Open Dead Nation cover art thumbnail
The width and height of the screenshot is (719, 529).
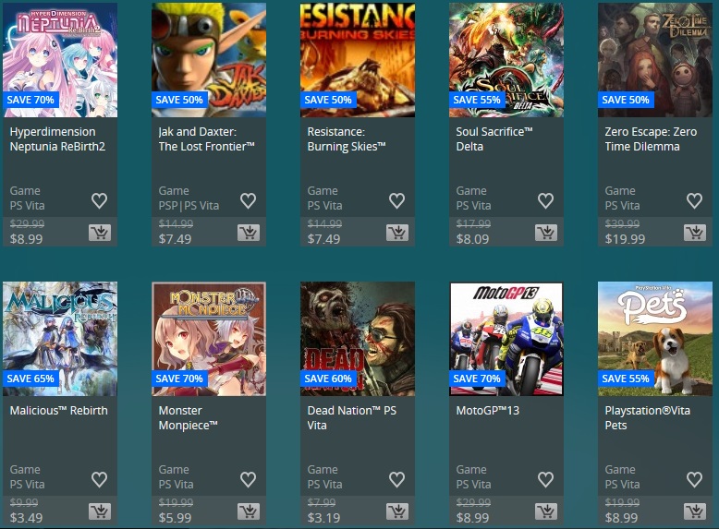[358, 339]
